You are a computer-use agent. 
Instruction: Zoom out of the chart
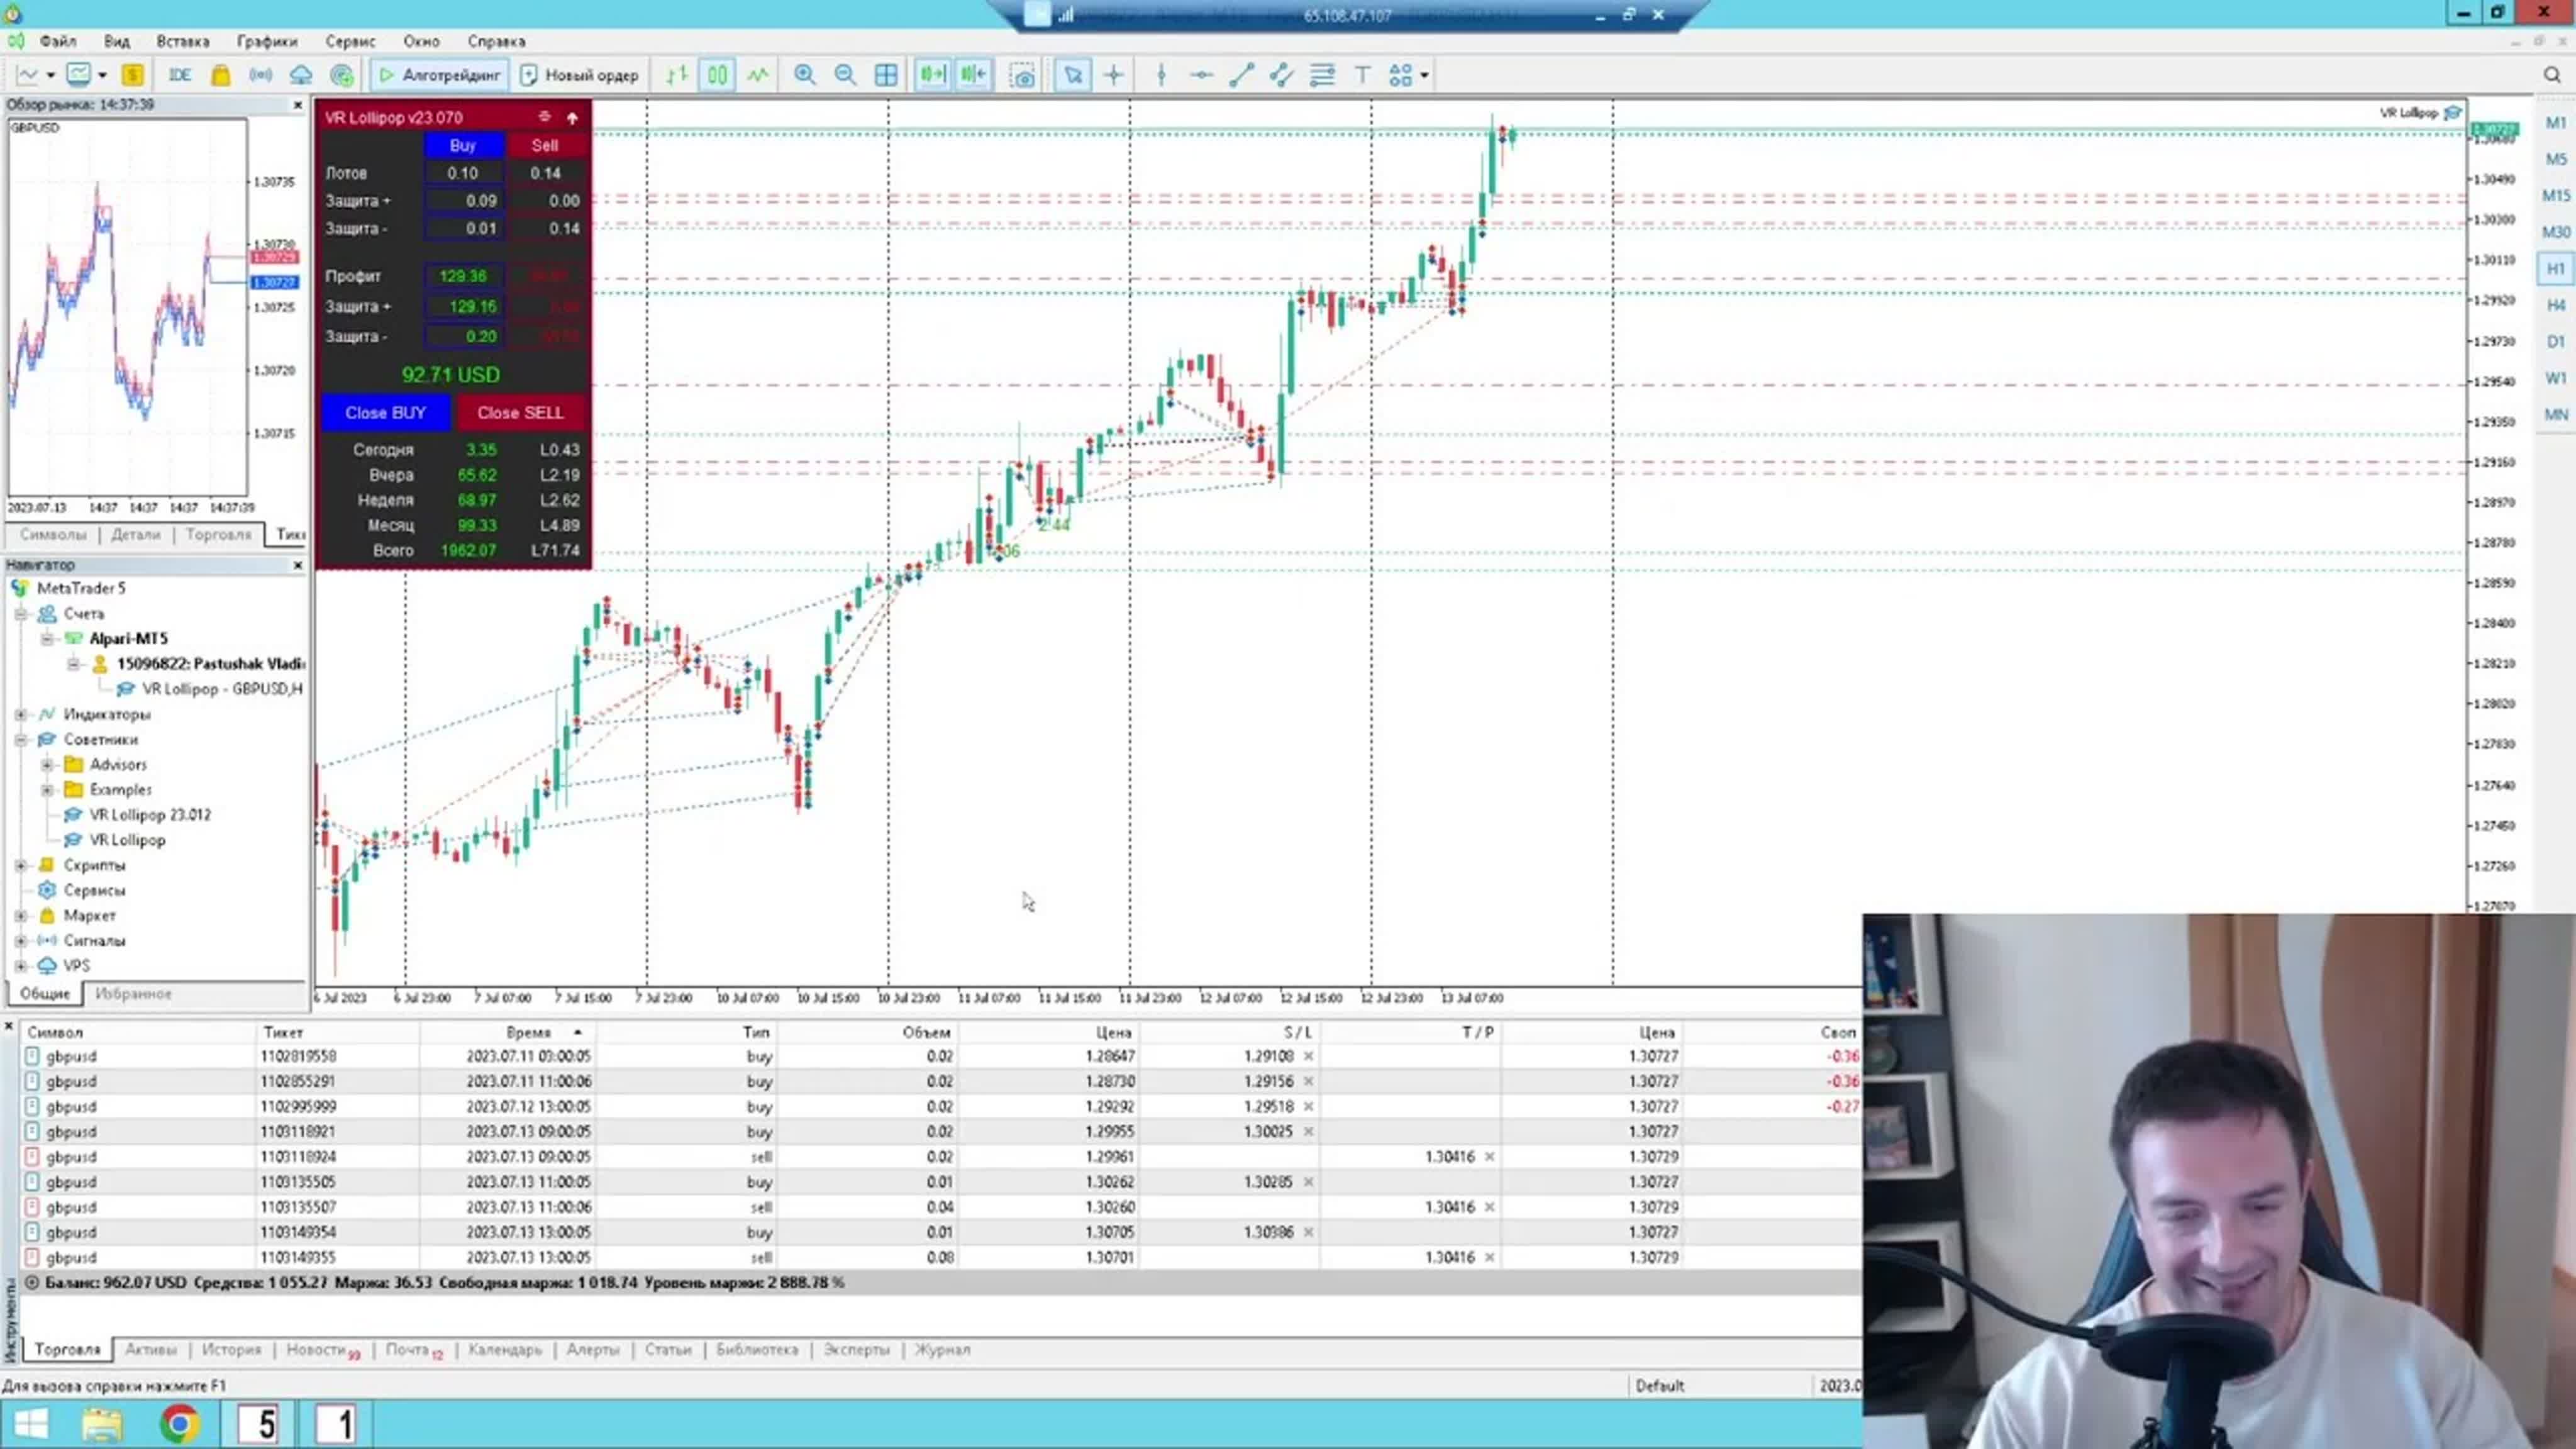845,75
